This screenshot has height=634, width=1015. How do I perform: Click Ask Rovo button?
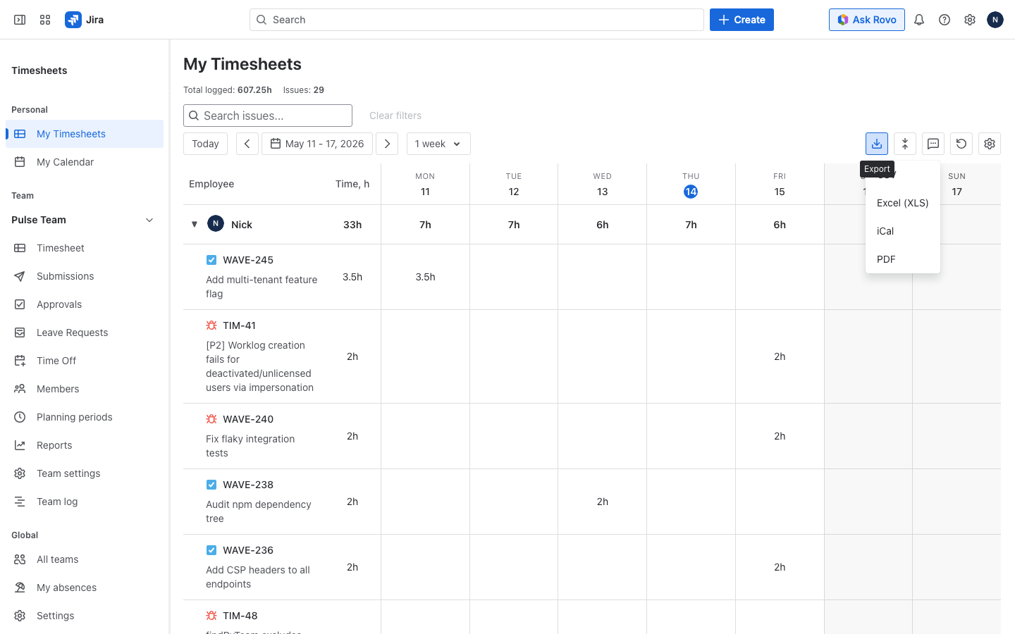click(867, 20)
